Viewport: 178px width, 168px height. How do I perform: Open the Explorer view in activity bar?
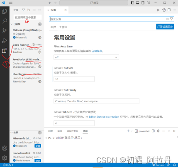(x=5, y=11)
